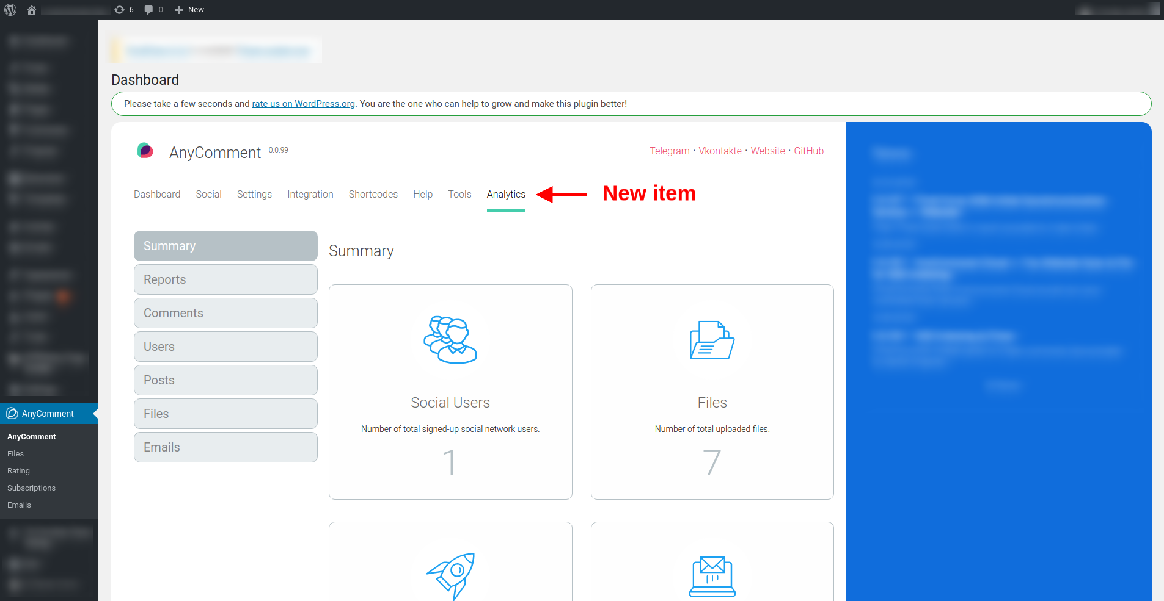This screenshot has width=1164, height=601.
Task: Click the AnyComment logo icon
Action: coord(145,150)
